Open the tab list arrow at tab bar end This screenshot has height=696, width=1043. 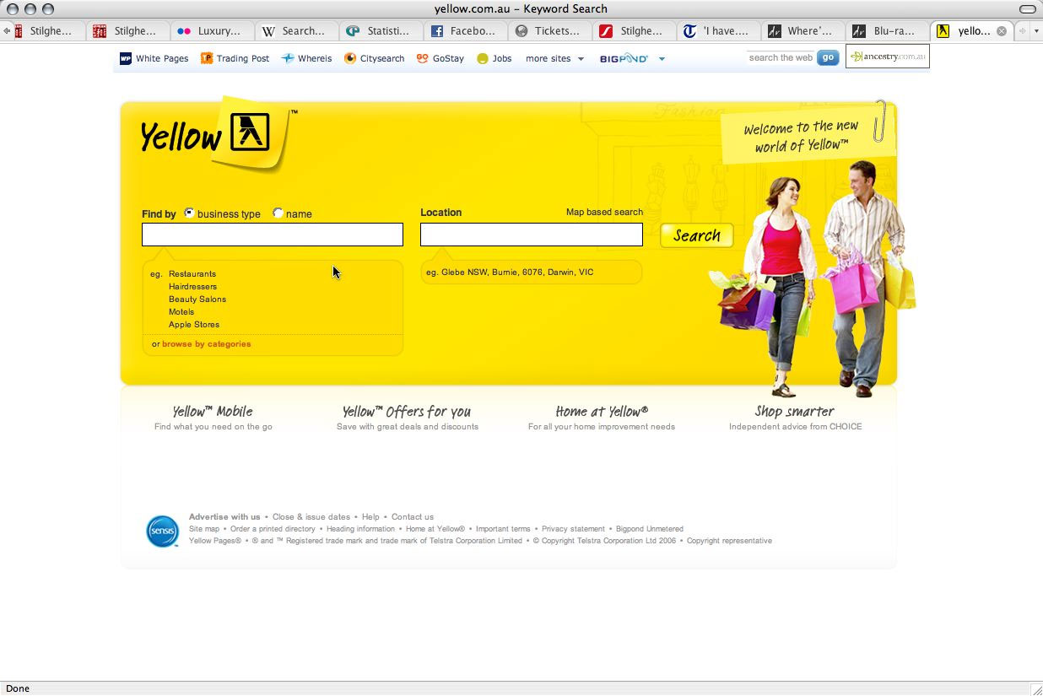1036,31
